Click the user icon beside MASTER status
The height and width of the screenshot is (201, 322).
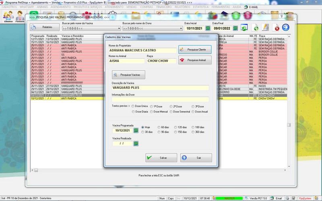(x=215, y=198)
